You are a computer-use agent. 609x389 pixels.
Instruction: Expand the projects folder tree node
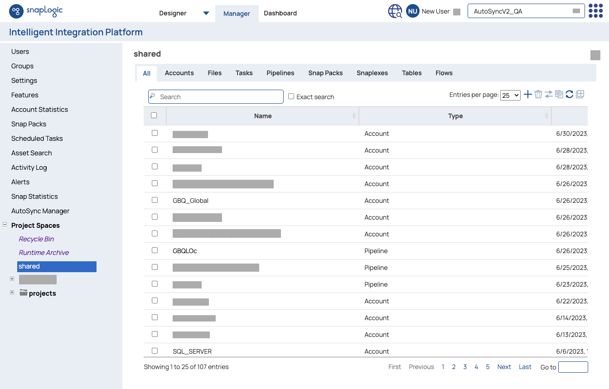click(12, 293)
